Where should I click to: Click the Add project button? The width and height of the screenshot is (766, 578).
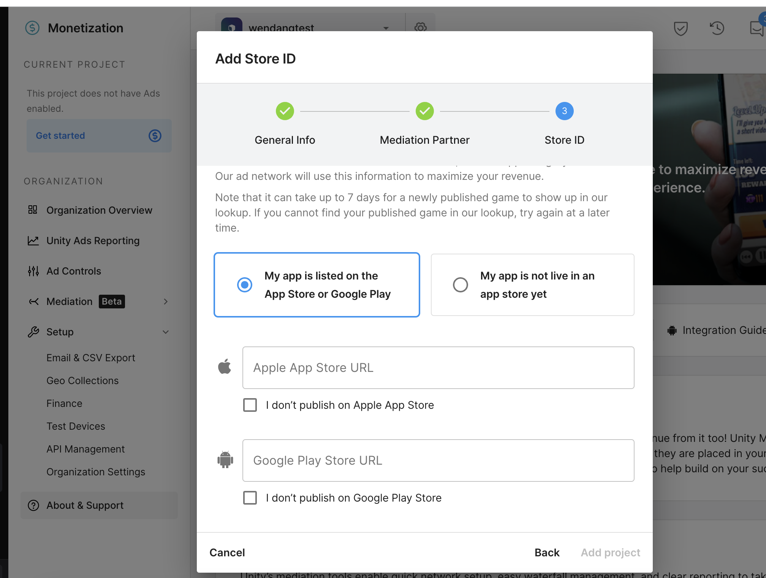coord(611,553)
